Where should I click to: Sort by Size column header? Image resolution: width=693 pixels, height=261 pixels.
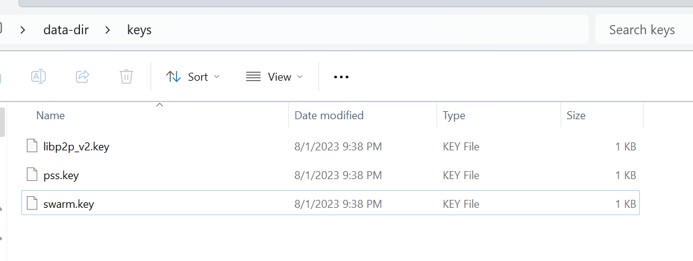[x=576, y=116]
